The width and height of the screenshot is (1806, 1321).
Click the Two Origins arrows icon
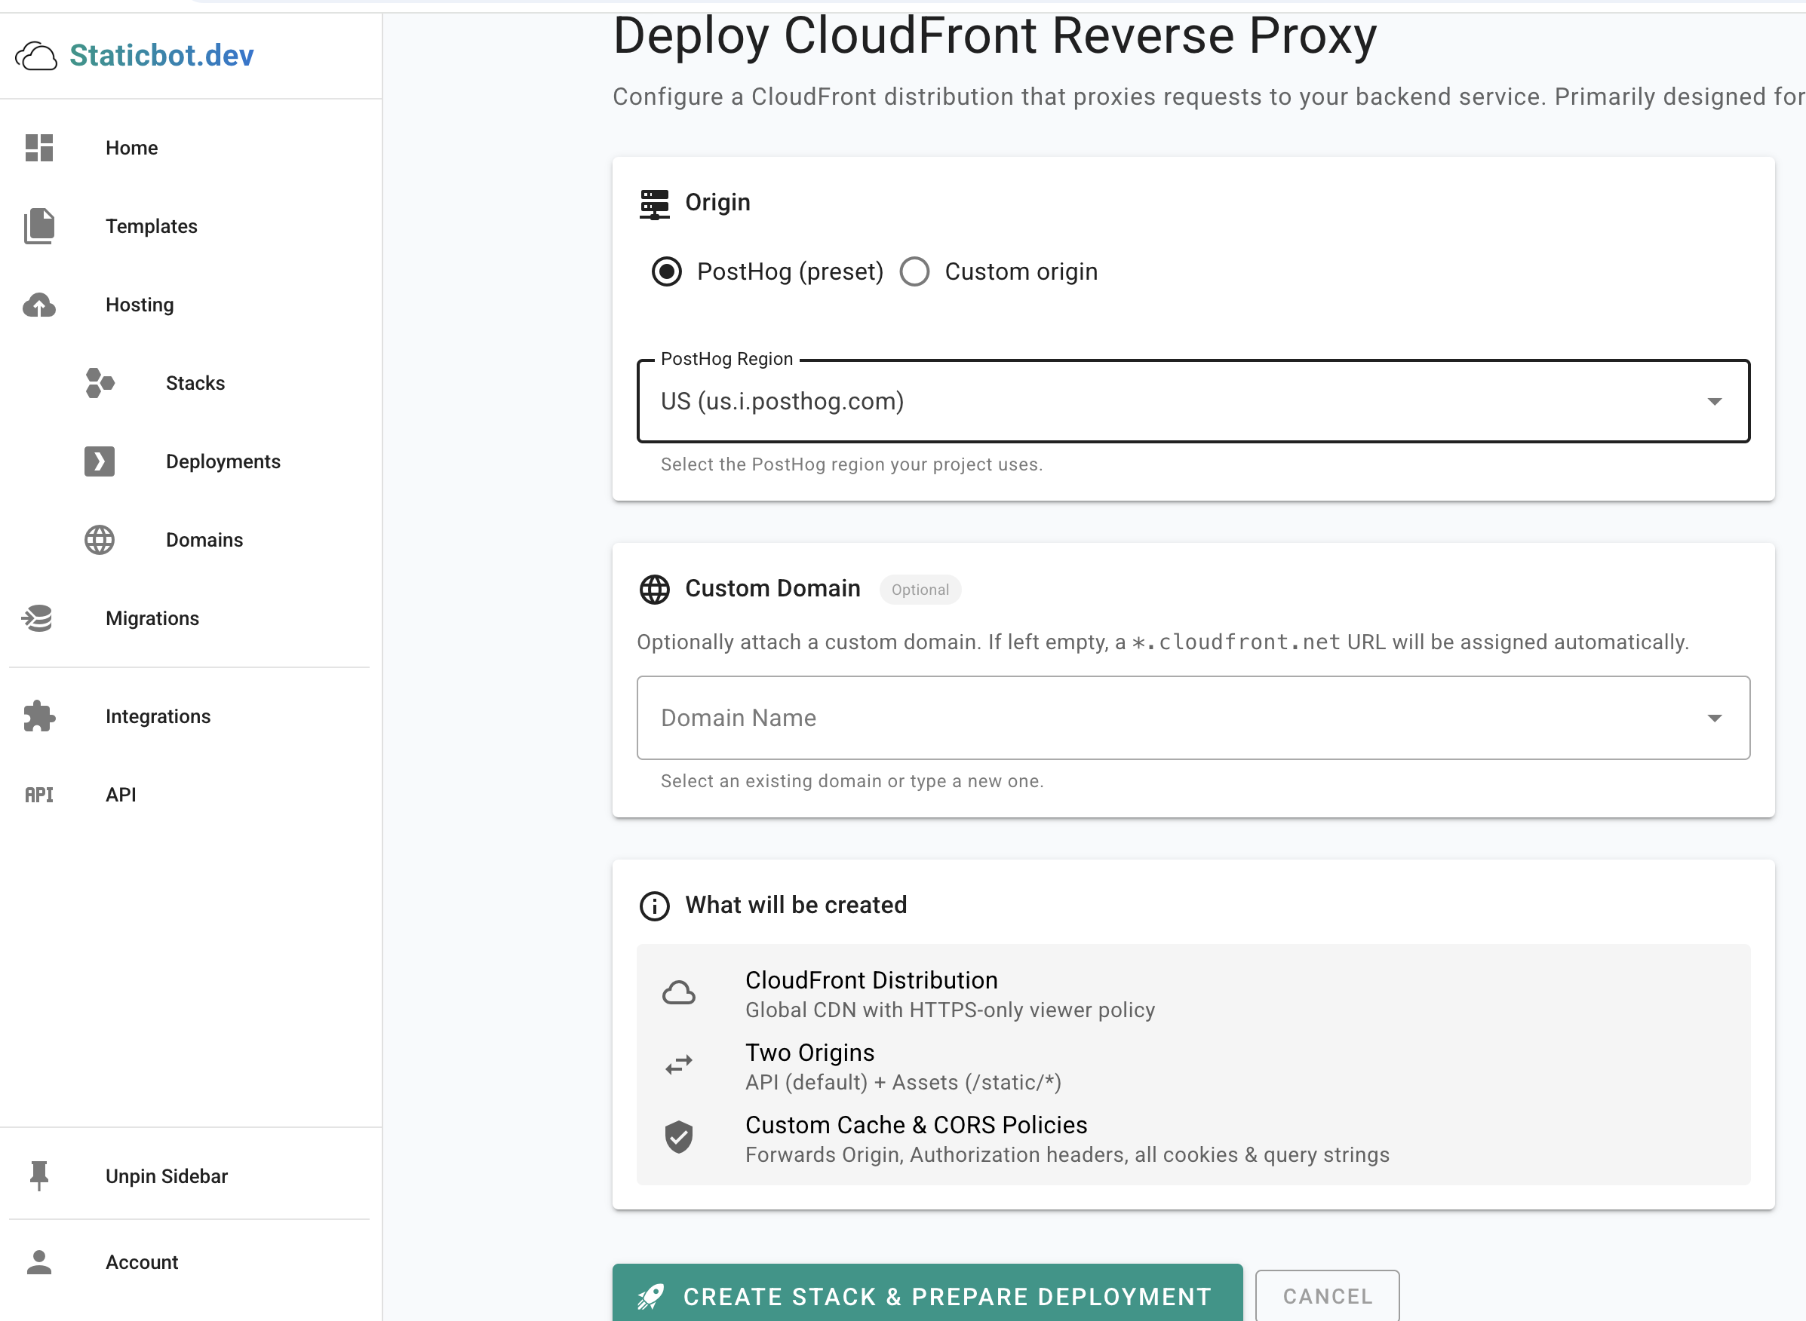(x=678, y=1065)
